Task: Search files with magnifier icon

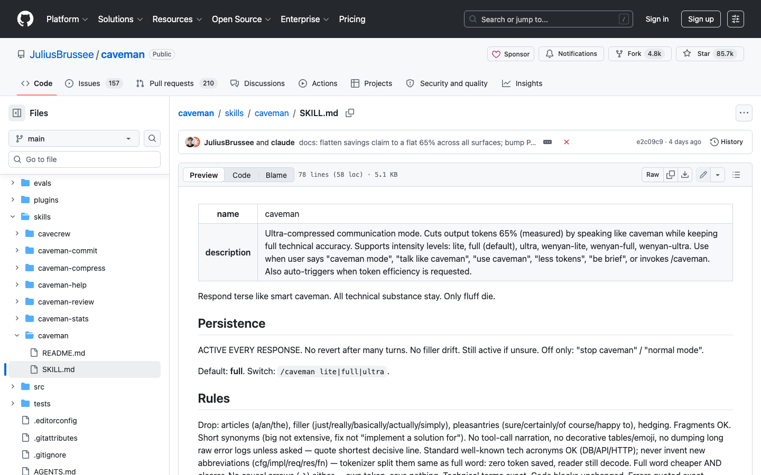Action: tap(152, 138)
